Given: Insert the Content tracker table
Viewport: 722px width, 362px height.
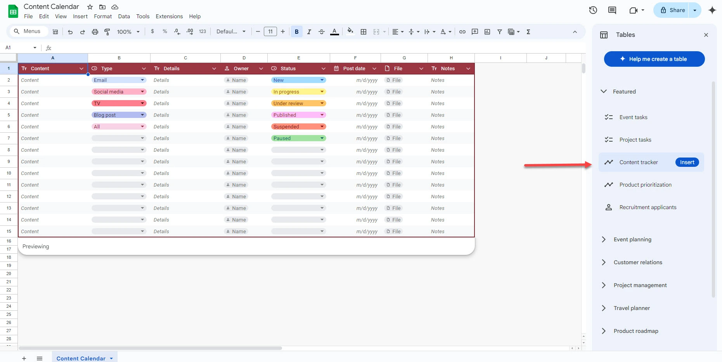Looking at the screenshot, I should pyautogui.click(x=687, y=162).
